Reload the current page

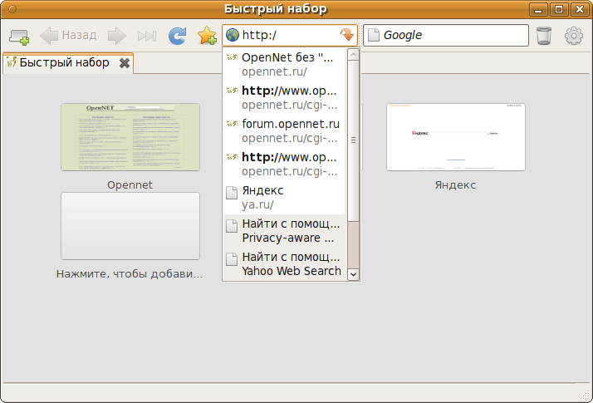pos(178,36)
